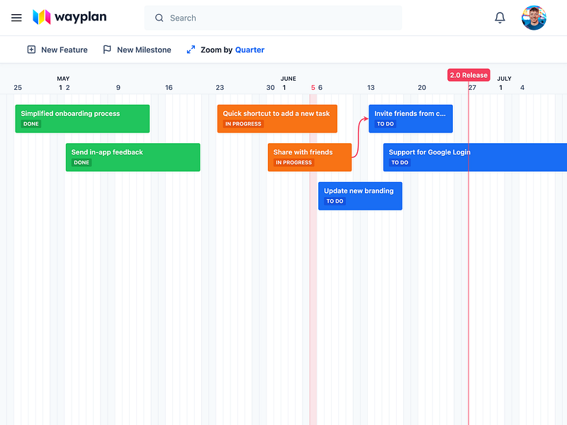Click the search magnifier icon

(x=159, y=18)
